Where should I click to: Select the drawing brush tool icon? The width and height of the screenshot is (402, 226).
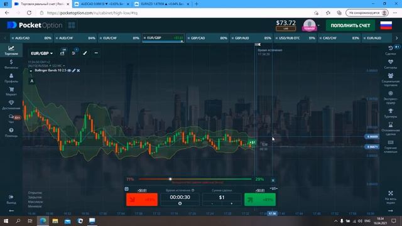tap(85, 53)
